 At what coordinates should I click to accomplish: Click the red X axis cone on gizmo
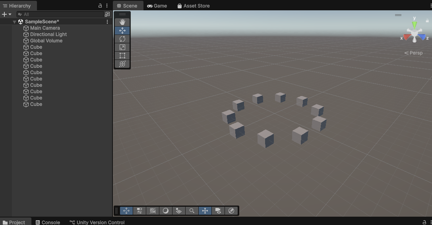tap(407, 37)
